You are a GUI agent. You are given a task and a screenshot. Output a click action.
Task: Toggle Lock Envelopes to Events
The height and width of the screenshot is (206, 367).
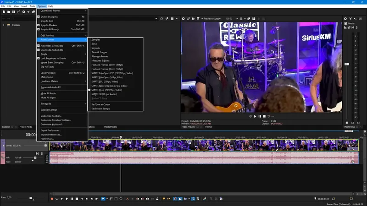coord(53,58)
